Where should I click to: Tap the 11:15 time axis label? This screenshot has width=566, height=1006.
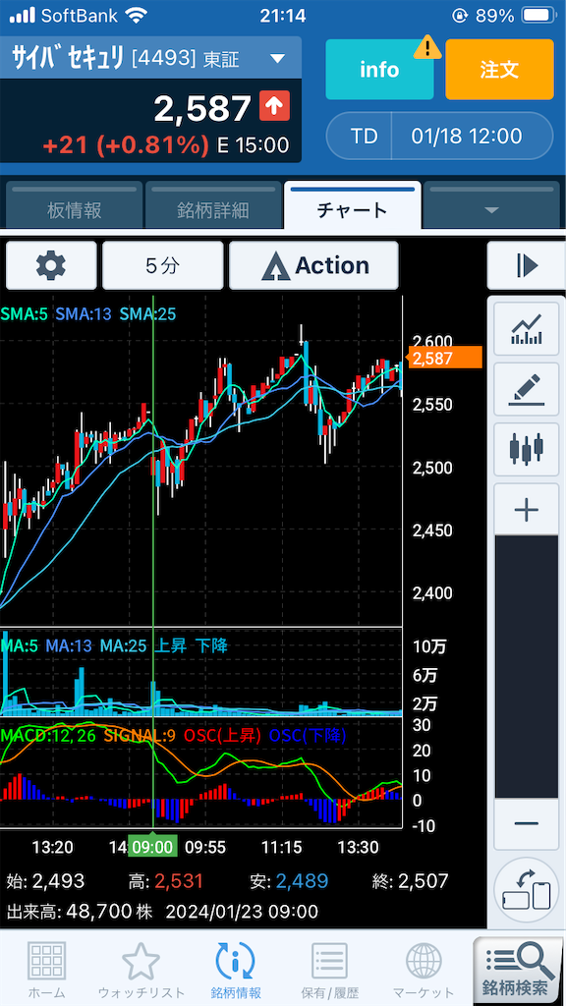coord(281,847)
